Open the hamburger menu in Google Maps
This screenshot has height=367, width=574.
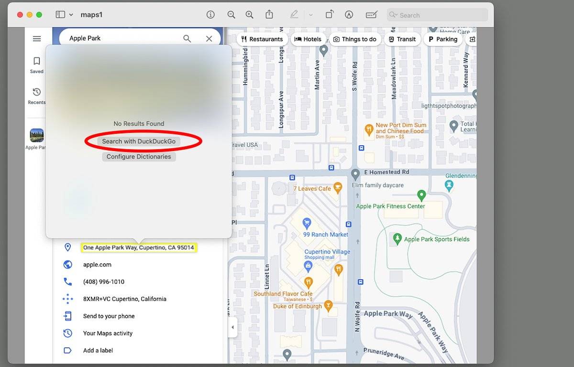tap(37, 38)
